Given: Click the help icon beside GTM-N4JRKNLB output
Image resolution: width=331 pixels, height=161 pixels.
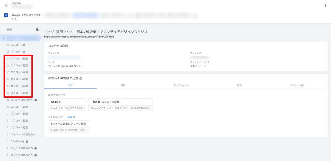Looking at the screenshot, I should click(80, 78).
